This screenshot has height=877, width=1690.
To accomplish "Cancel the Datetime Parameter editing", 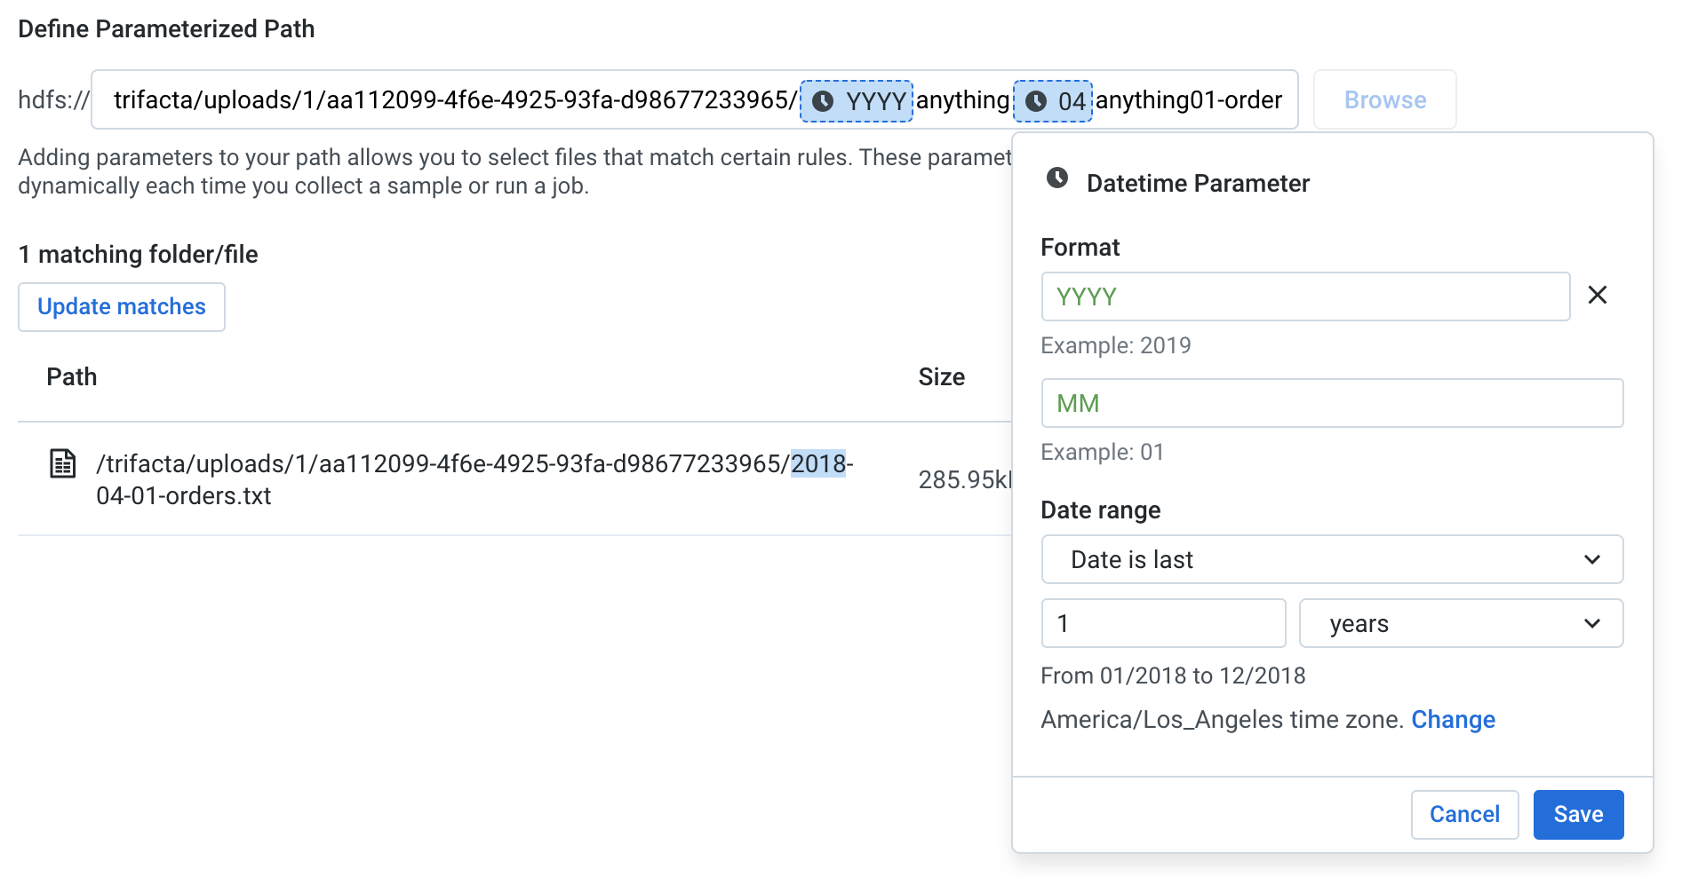I will coord(1464,814).
